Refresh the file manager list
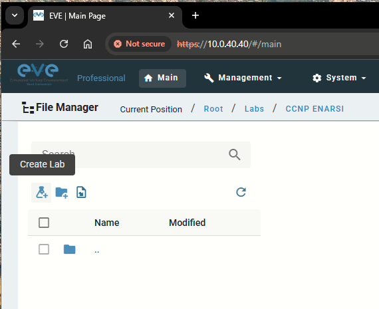The height and width of the screenshot is (309, 379). 241,192
